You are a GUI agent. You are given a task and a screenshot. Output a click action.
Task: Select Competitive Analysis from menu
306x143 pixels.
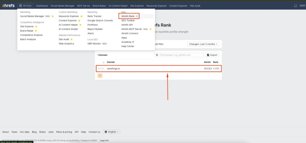pos(31,35)
